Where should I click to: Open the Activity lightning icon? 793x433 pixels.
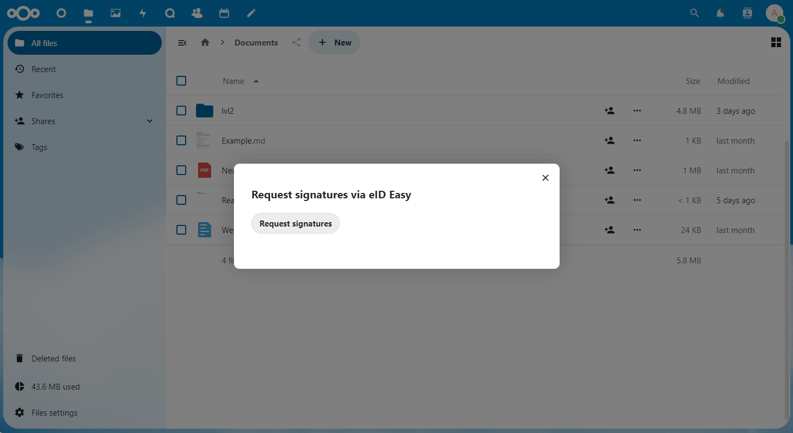[x=143, y=13]
